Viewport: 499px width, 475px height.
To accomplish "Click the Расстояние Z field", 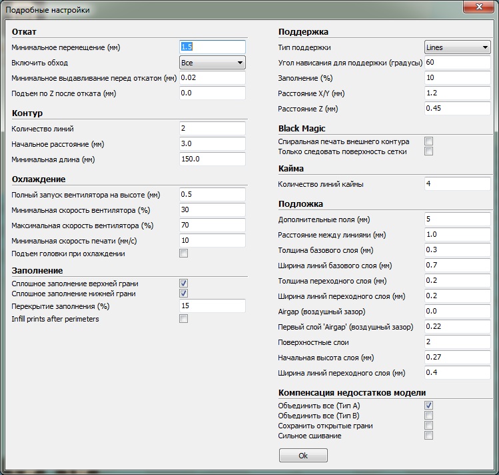I will 457,108.
